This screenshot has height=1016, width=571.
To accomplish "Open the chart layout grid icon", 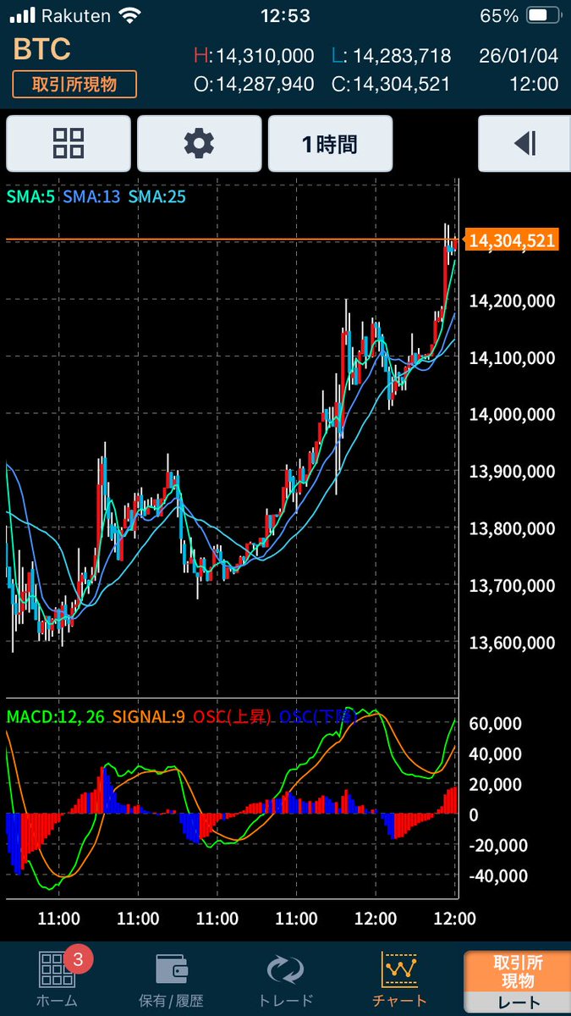I will click(69, 144).
